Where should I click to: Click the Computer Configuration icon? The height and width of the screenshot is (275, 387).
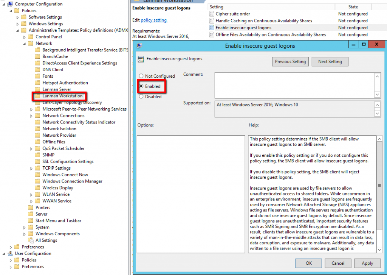(x=10, y=4)
